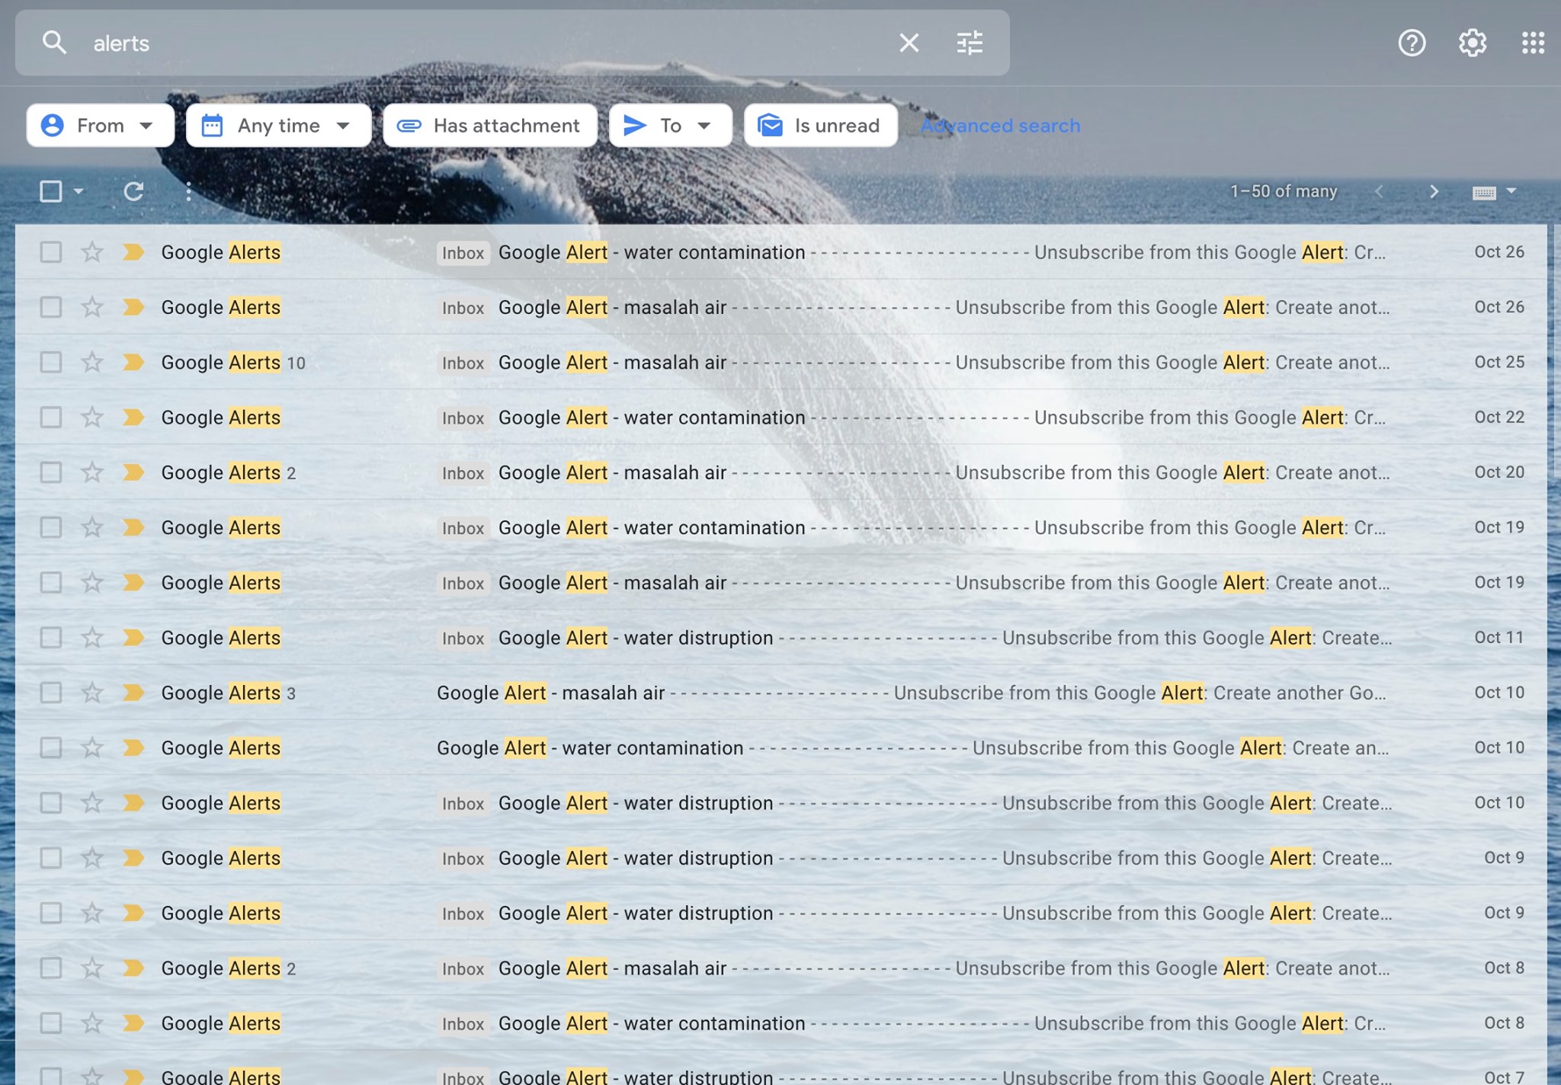Star the Oct 25 masalah air conversation
The image size is (1561, 1085).
point(92,362)
